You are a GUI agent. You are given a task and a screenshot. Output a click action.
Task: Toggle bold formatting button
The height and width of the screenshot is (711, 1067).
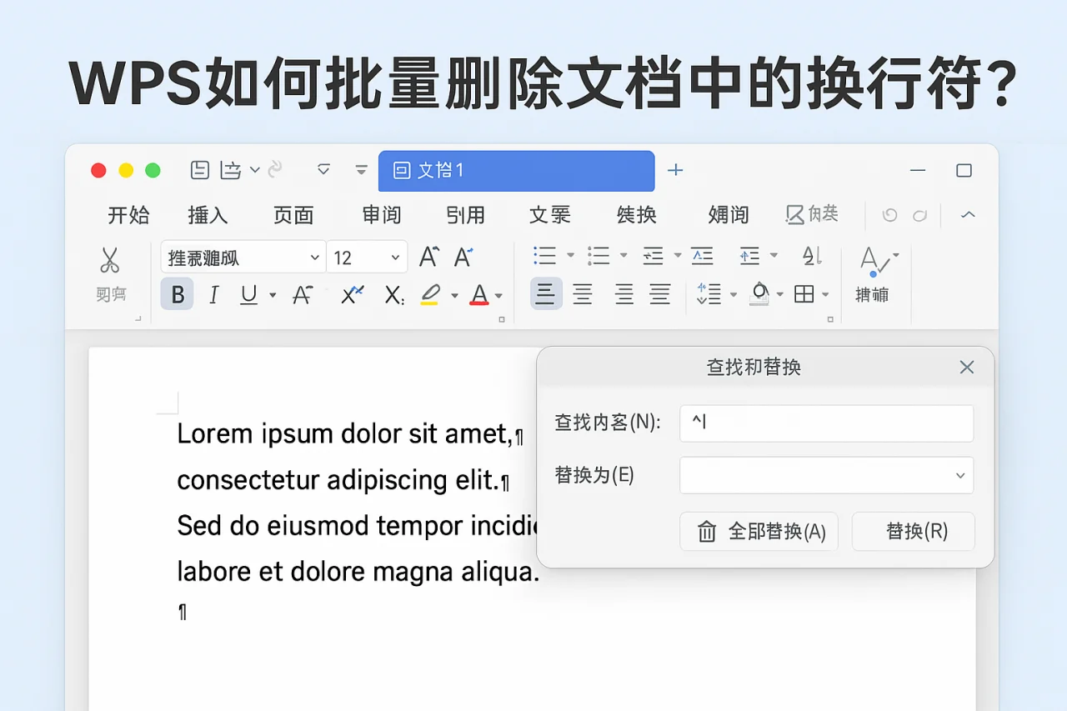coord(178,295)
